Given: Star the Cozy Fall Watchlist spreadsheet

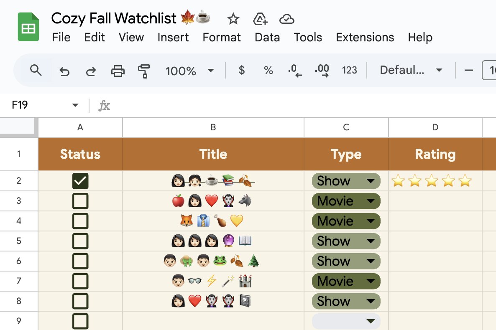Looking at the screenshot, I should point(233,19).
